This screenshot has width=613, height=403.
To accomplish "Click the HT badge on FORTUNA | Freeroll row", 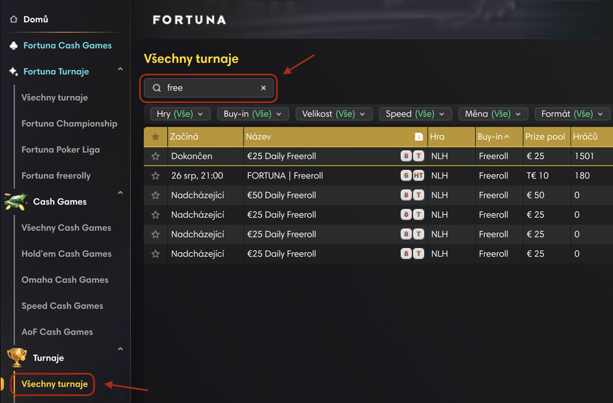I will [419, 175].
